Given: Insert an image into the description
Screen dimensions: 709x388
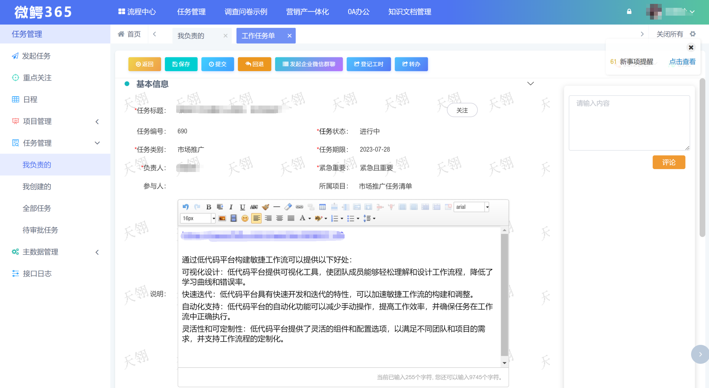Looking at the screenshot, I should (222, 218).
